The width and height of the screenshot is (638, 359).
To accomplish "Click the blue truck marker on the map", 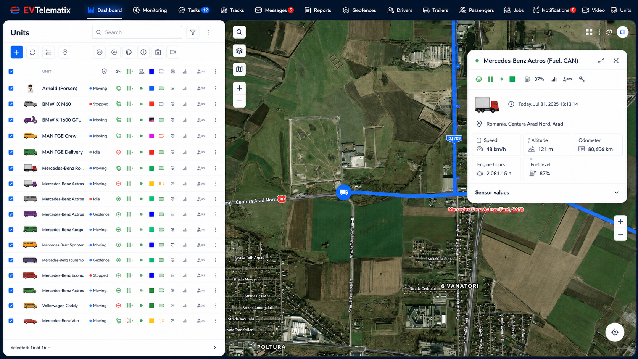I will click(x=343, y=192).
